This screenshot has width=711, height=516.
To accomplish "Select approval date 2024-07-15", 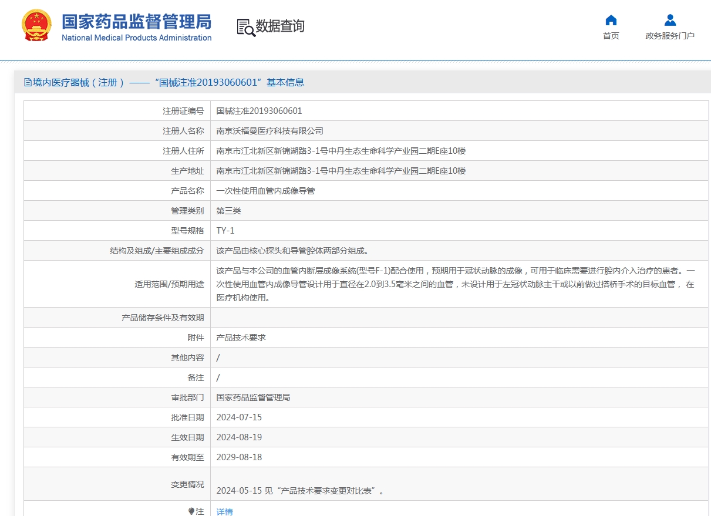I will pyautogui.click(x=239, y=417).
